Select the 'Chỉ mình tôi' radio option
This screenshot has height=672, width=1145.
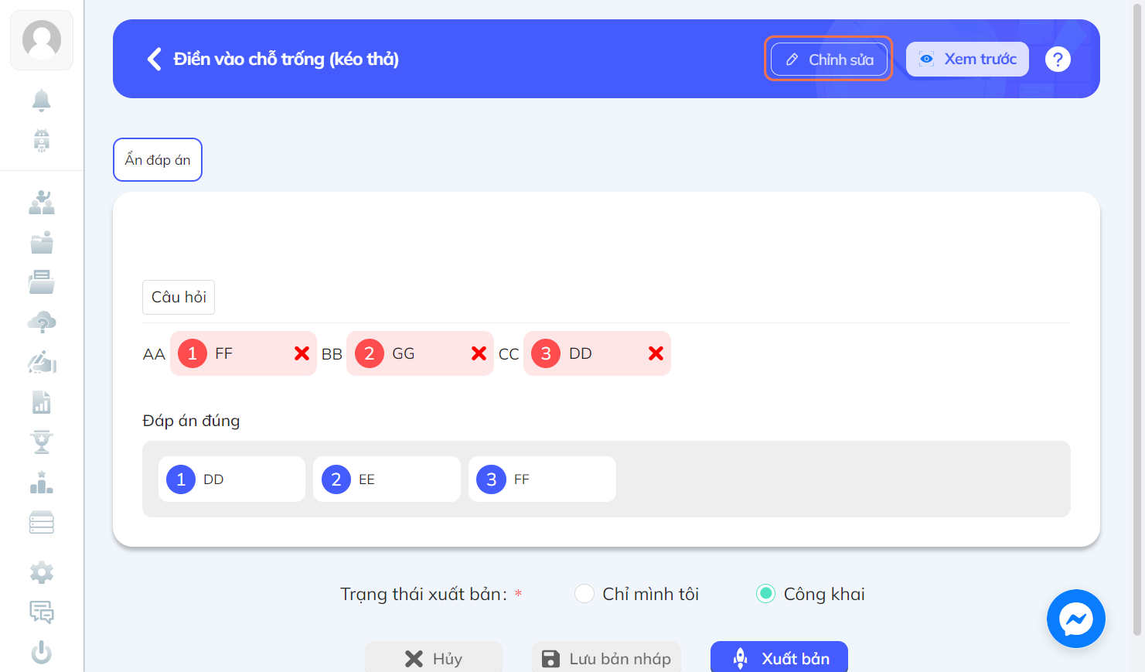(x=584, y=593)
